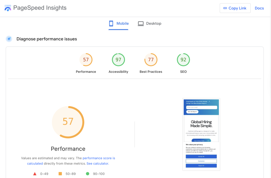Screen dimensions: 271x178
Task: Open the Docs link
Action: point(259,8)
